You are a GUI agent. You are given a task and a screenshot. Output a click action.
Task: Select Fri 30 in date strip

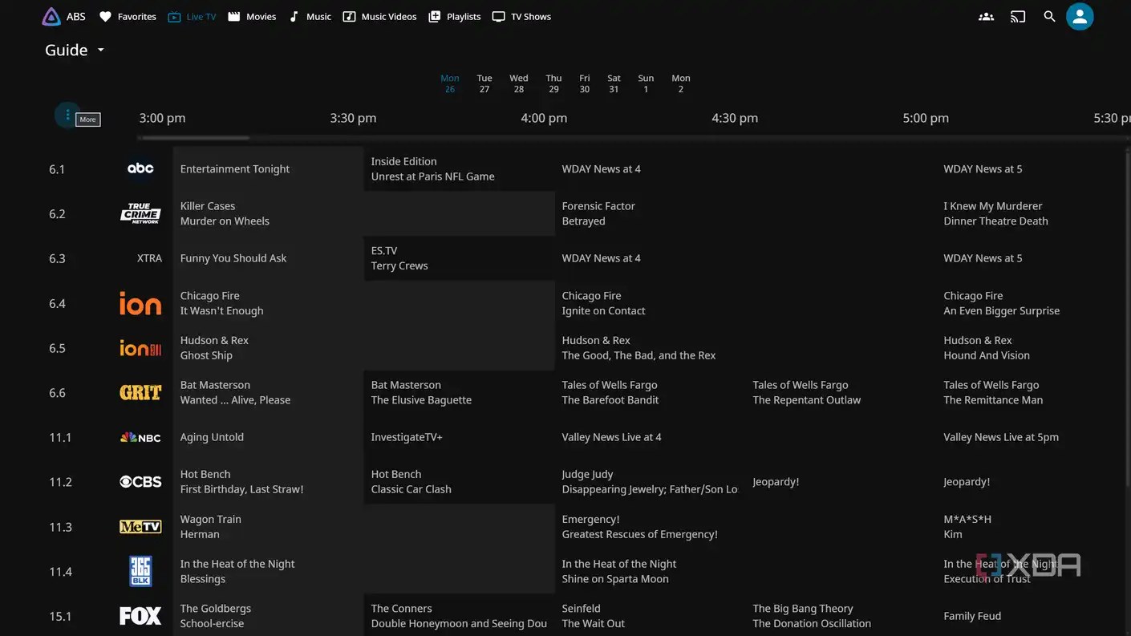coord(585,83)
